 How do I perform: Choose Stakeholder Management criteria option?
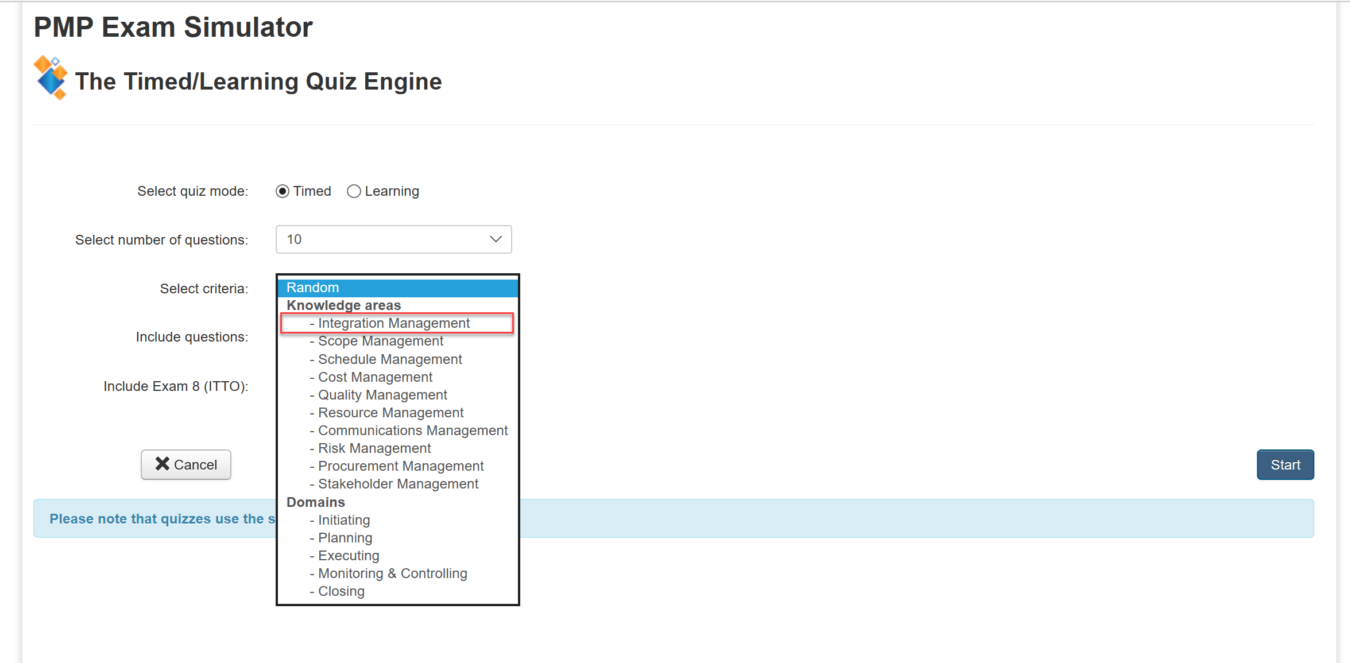coord(398,484)
